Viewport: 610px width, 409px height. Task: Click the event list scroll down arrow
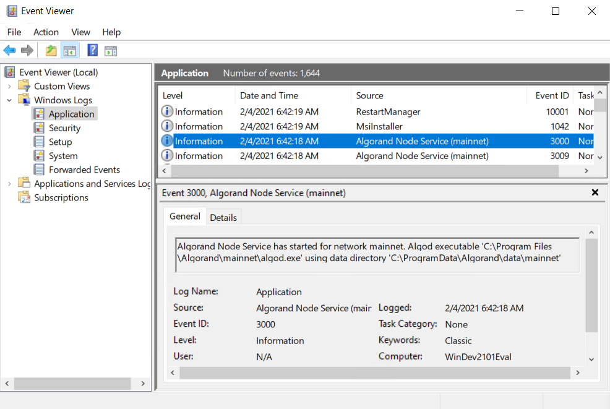(600, 158)
